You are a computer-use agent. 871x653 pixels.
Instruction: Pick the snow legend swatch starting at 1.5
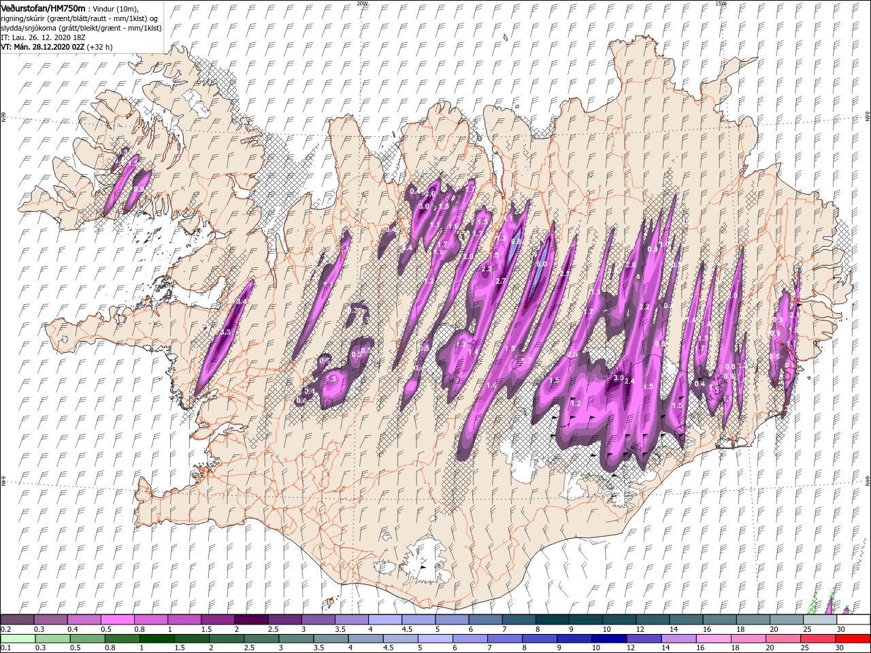click(x=218, y=620)
